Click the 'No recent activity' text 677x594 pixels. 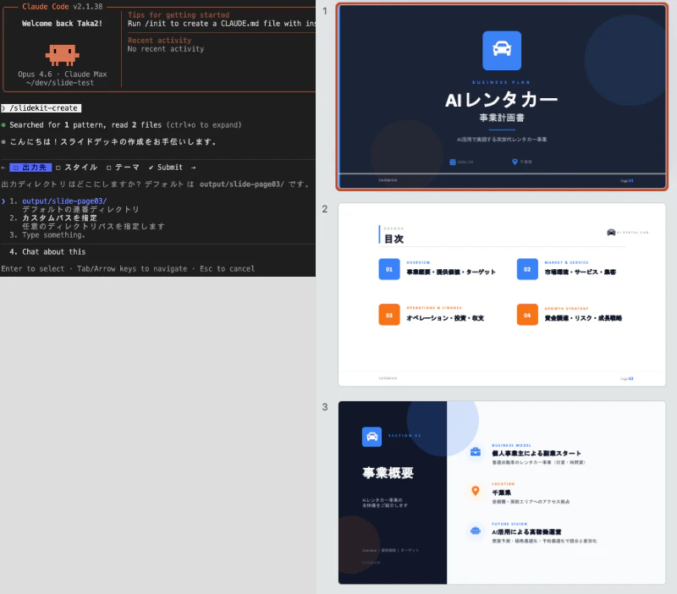(165, 49)
